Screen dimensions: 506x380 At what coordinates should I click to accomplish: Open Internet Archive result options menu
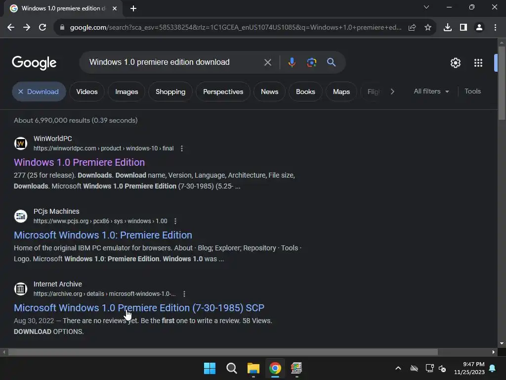click(184, 294)
